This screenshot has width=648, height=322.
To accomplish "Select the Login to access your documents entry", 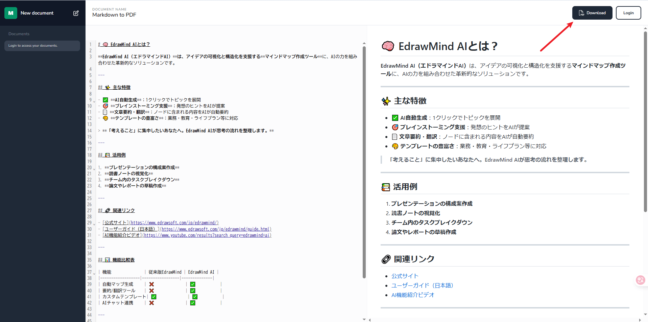I will pos(42,46).
